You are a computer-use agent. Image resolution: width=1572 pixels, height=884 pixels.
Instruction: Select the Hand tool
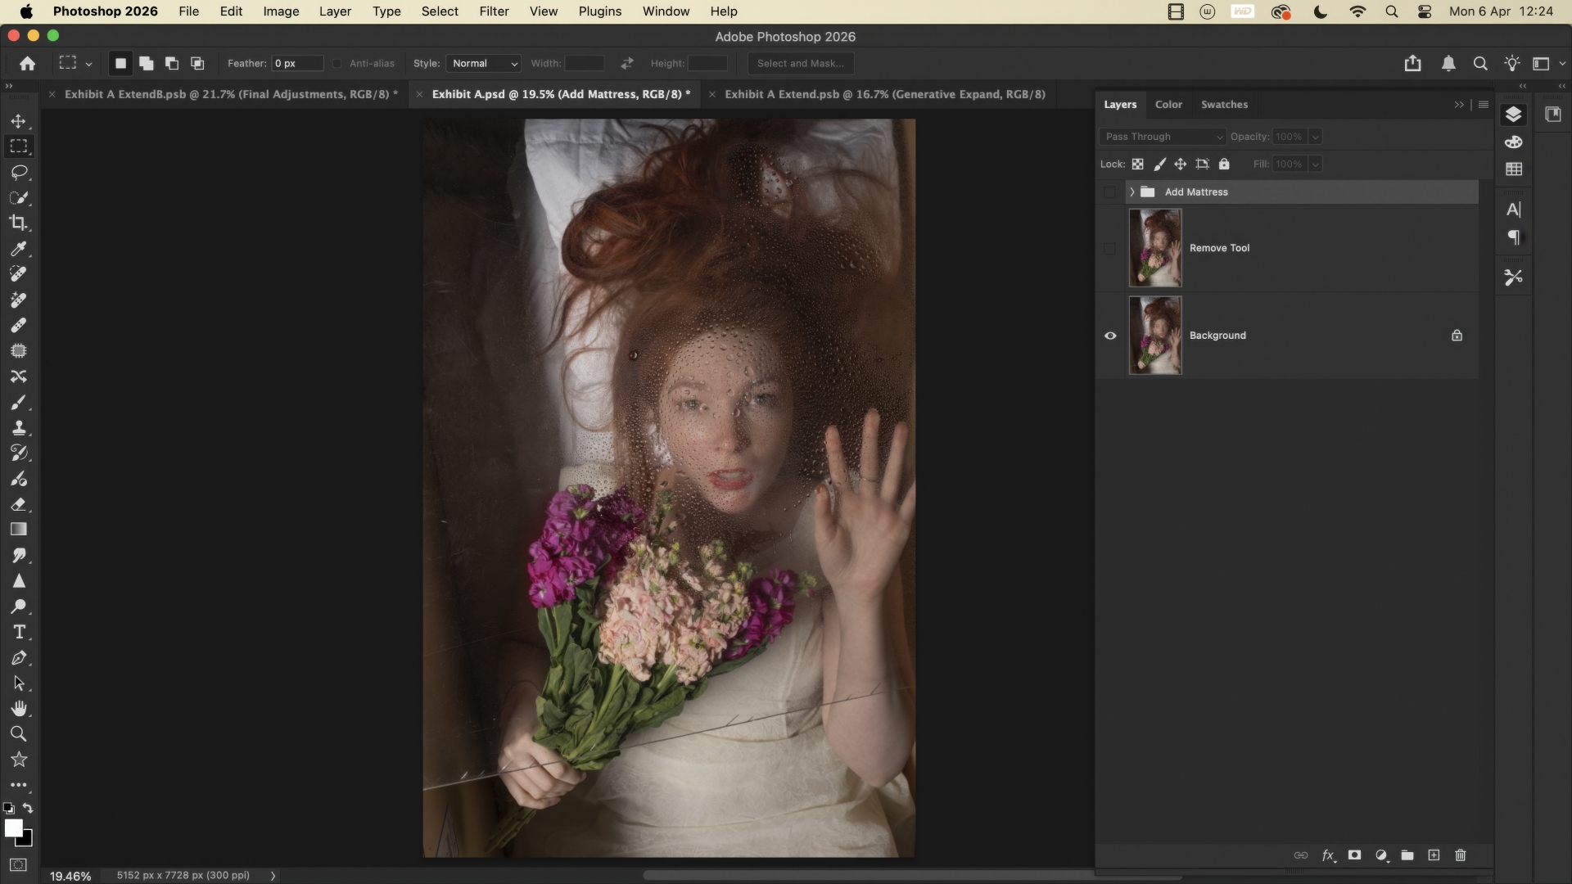[x=18, y=709]
